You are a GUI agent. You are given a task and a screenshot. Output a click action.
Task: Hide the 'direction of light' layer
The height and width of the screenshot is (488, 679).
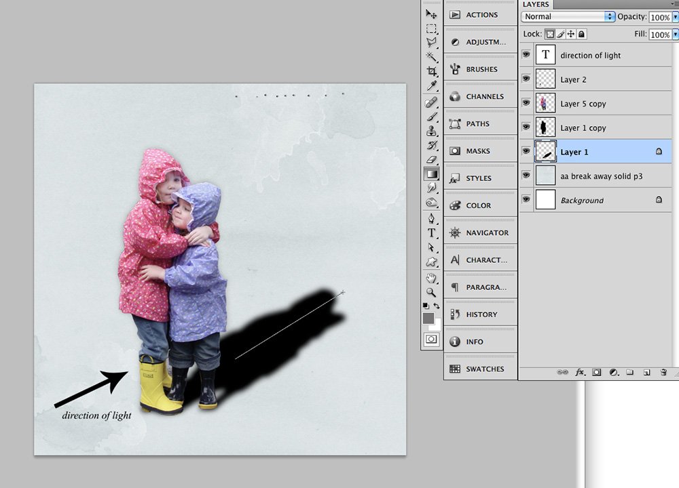click(526, 55)
